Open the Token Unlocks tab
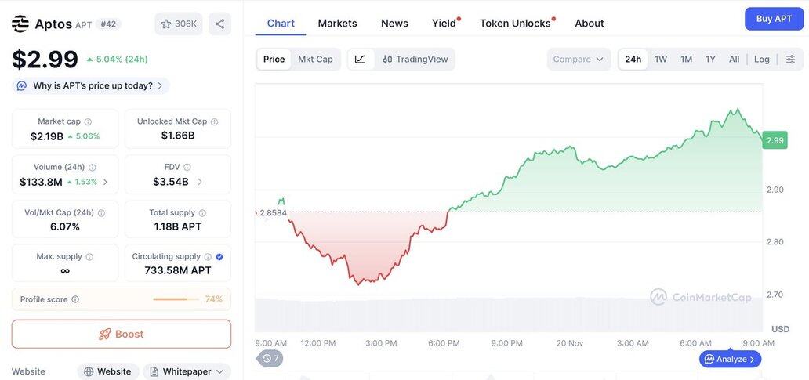 515,24
